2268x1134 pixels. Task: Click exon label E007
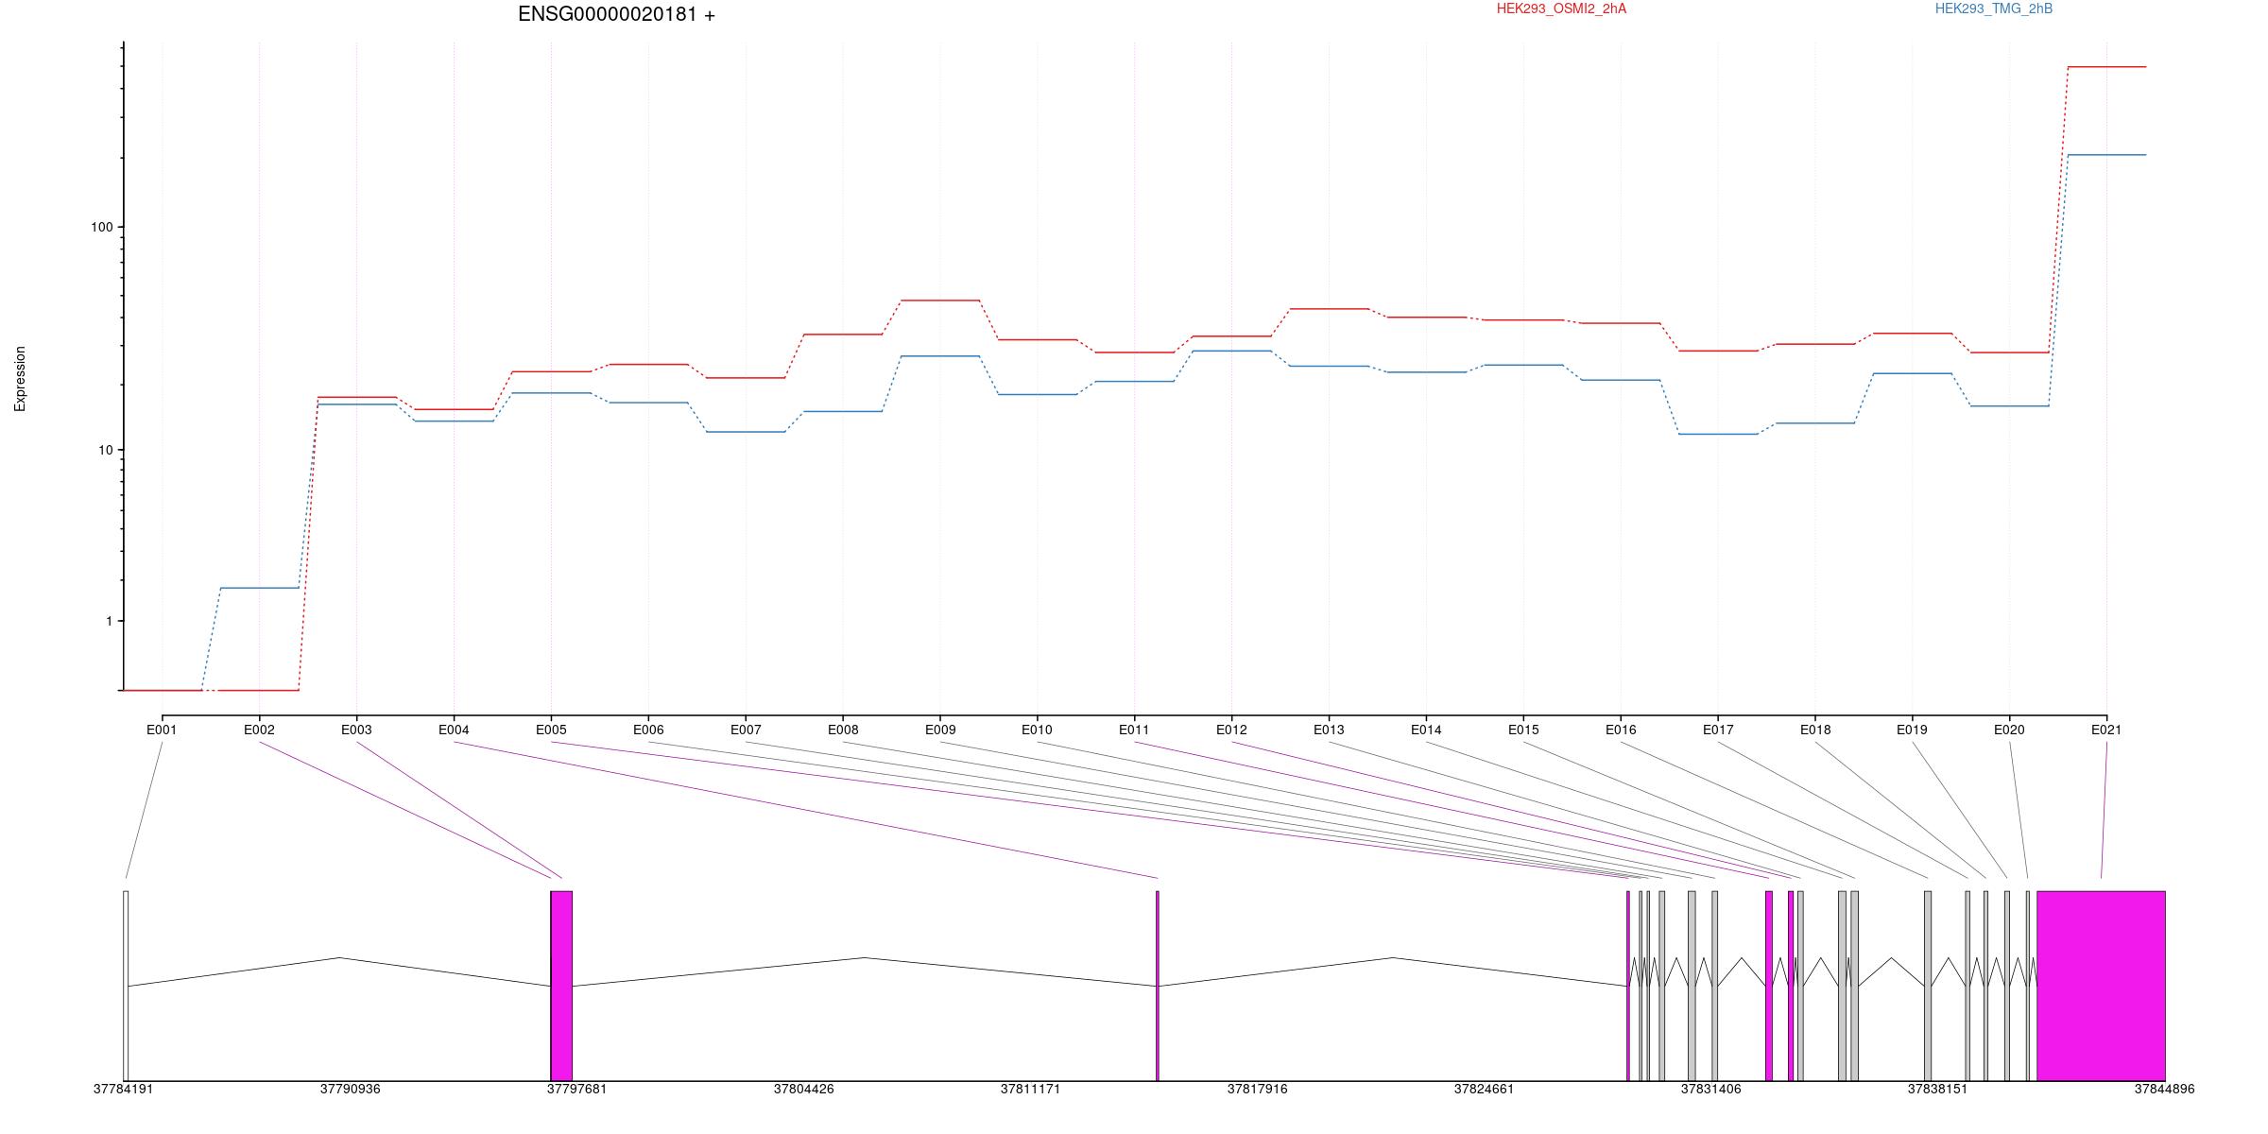tap(746, 730)
